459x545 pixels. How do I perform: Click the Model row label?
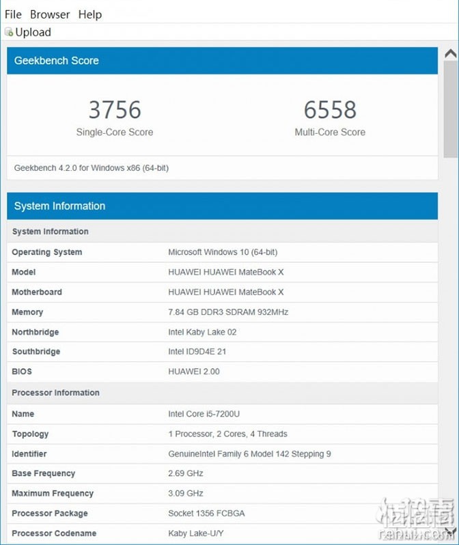click(24, 272)
